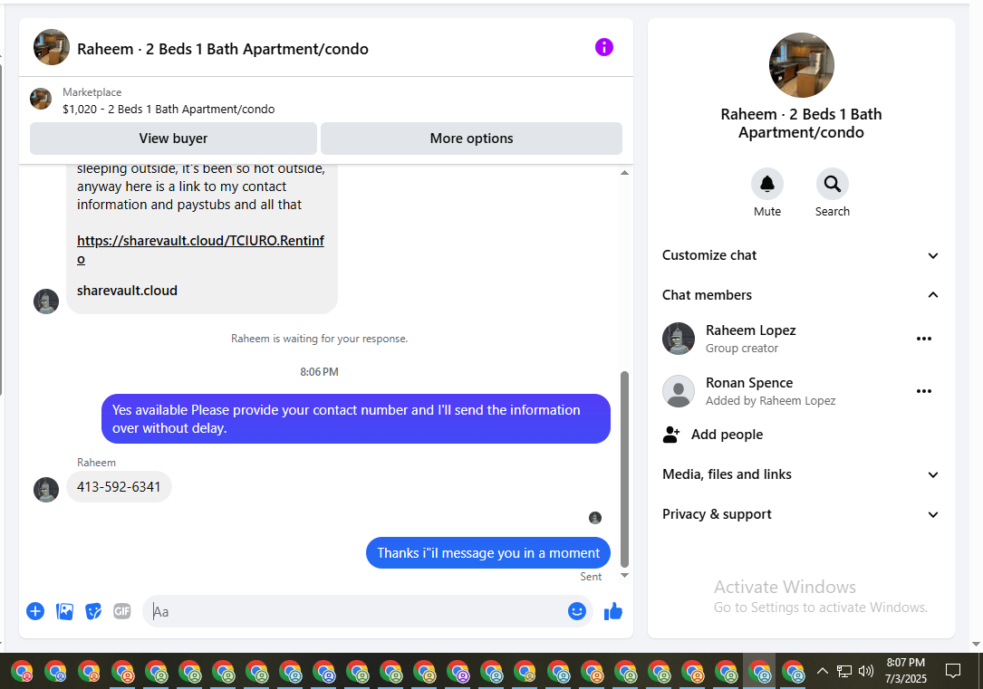Collapse Chat members section

click(x=801, y=295)
